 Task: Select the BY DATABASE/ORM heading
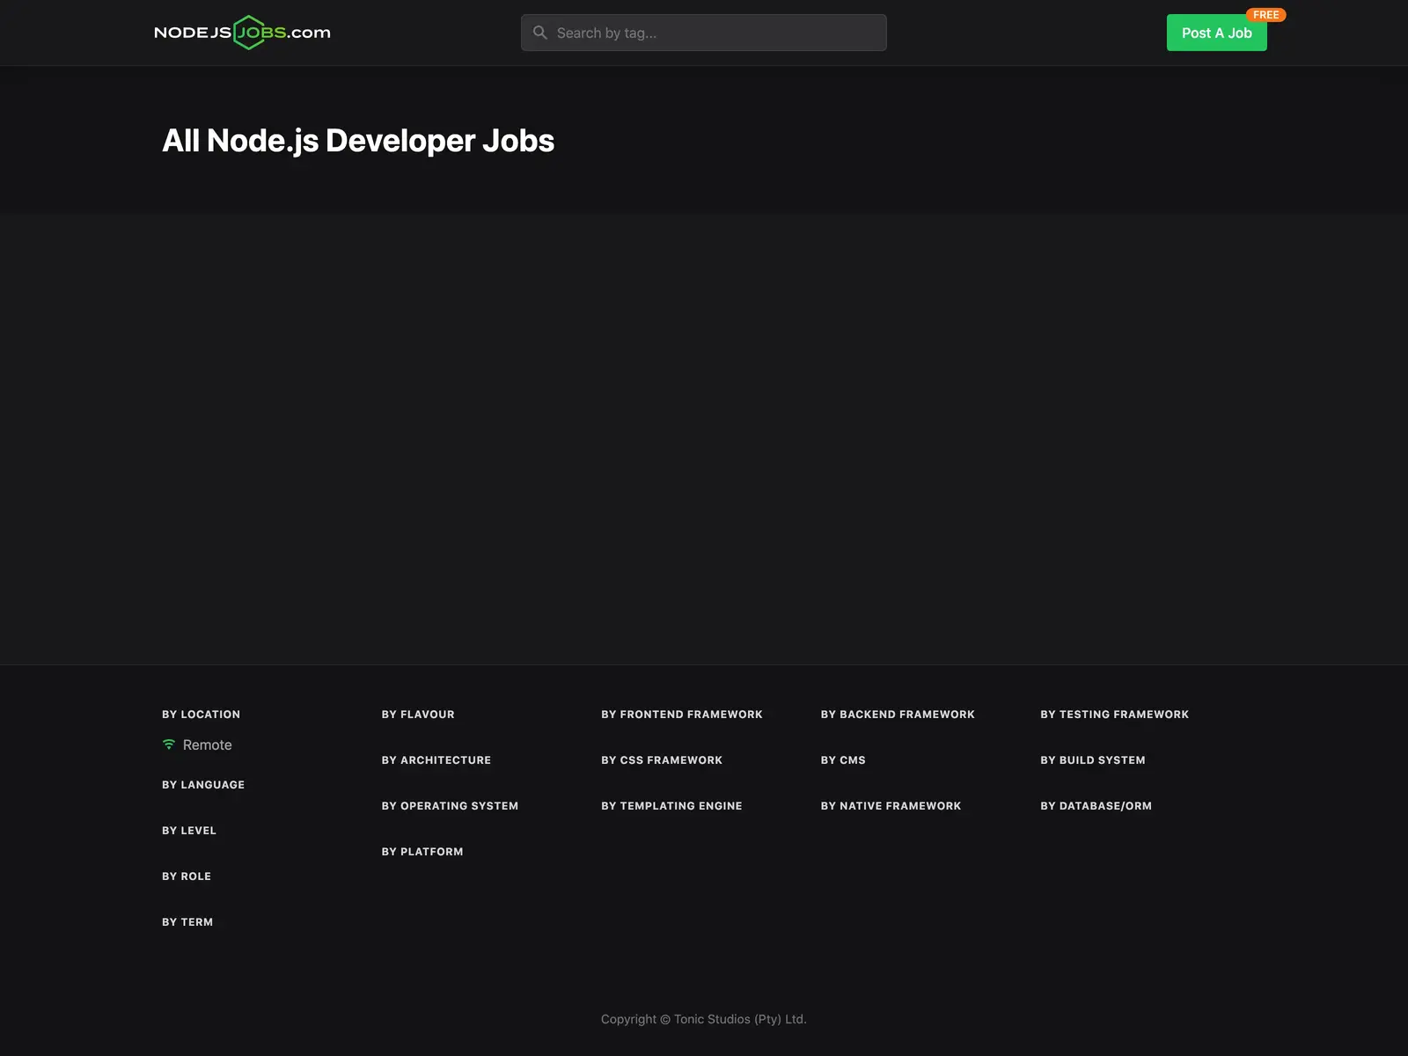[x=1096, y=806]
